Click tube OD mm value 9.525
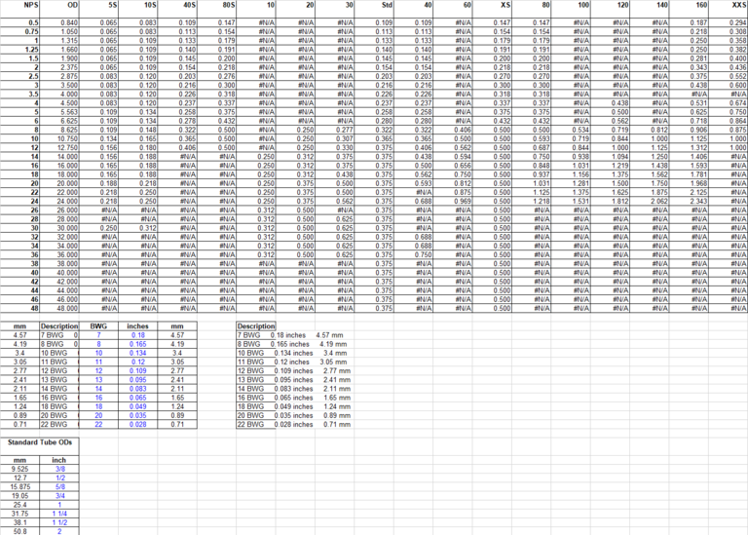Viewport: 748px width, 535px height. (x=20, y=469)
